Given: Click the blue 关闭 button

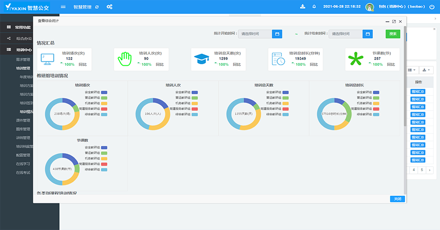Looking at the screenshot, I should [x=397, y=199].
